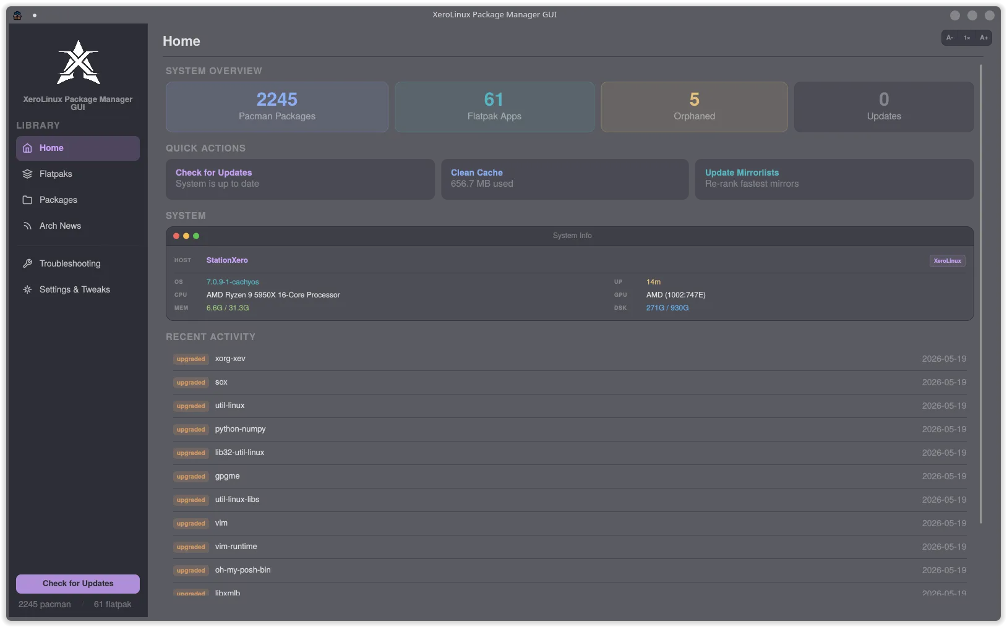The width and height of the screenshot is (1007, 627).
Task: Click the Flatpaks layers icon
Action: click(27, 174)
